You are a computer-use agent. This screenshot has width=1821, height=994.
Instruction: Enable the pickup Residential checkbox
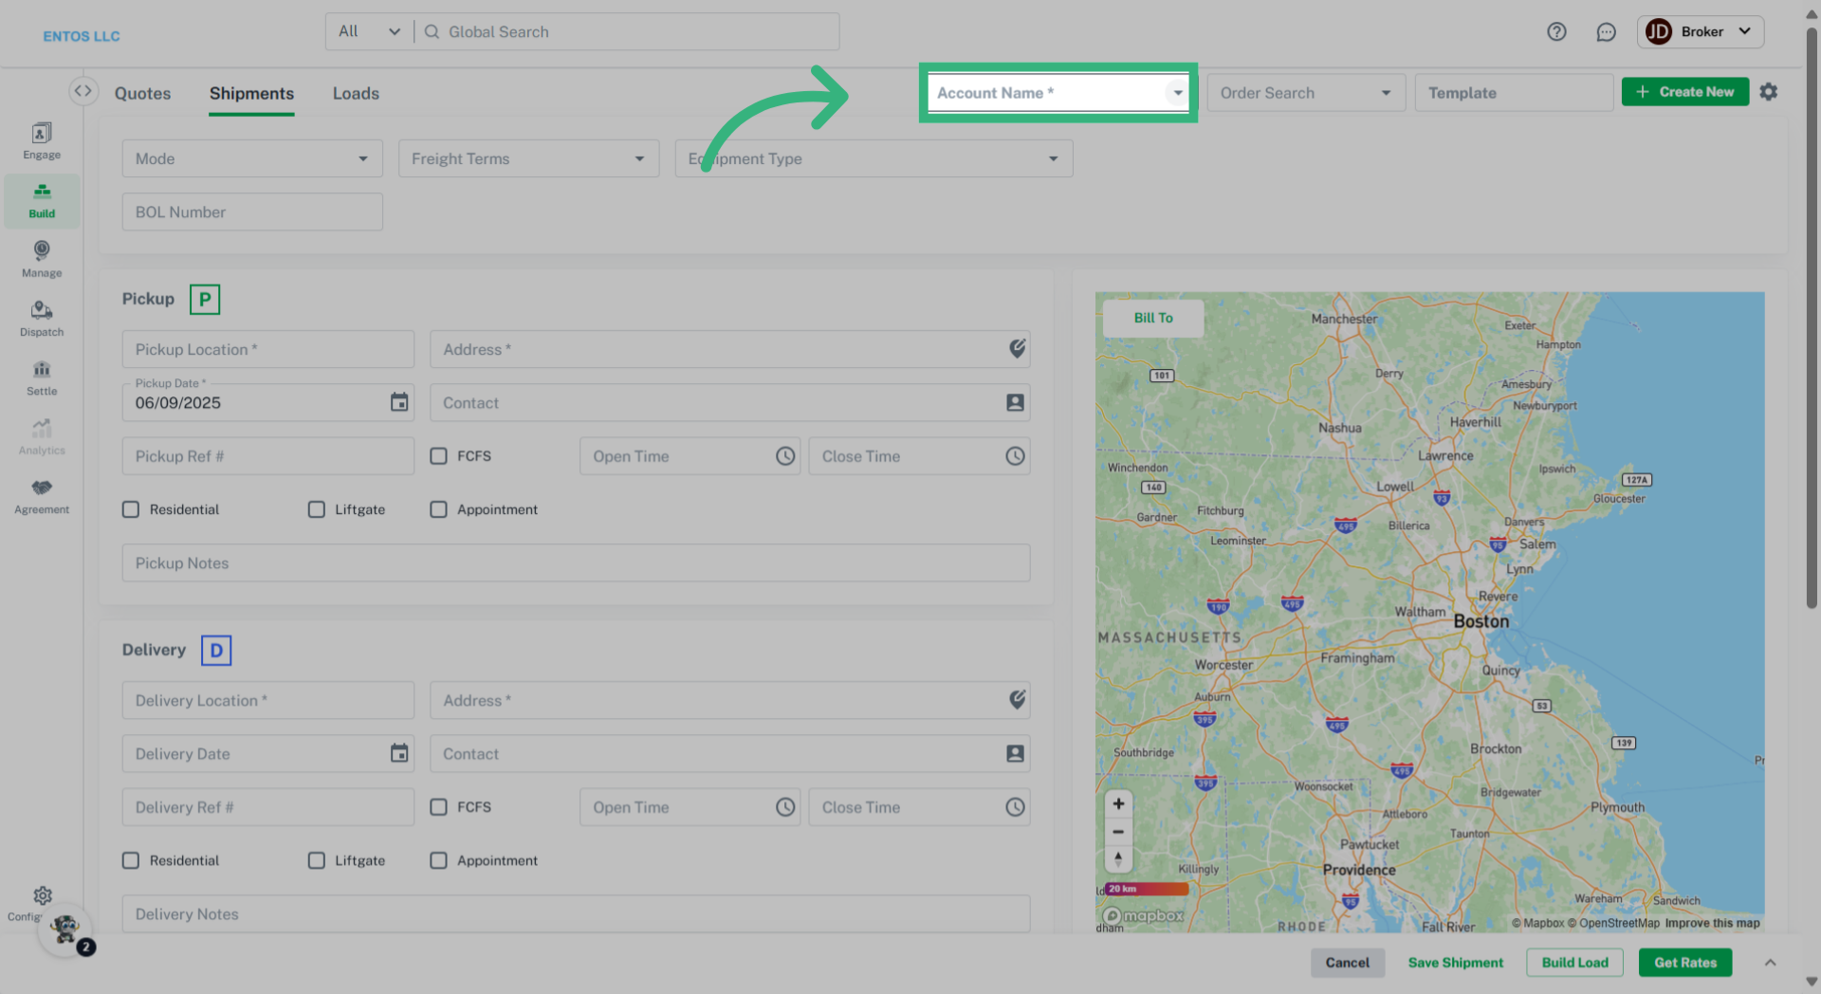pyautogui.click(x=131, y=509)
